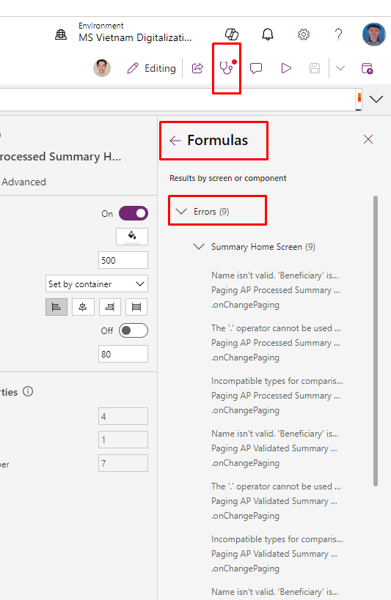Open the Set by container dropdown
Image resolution: width=391 pixels, height=600 pixels.
click(x=97, y=284)
